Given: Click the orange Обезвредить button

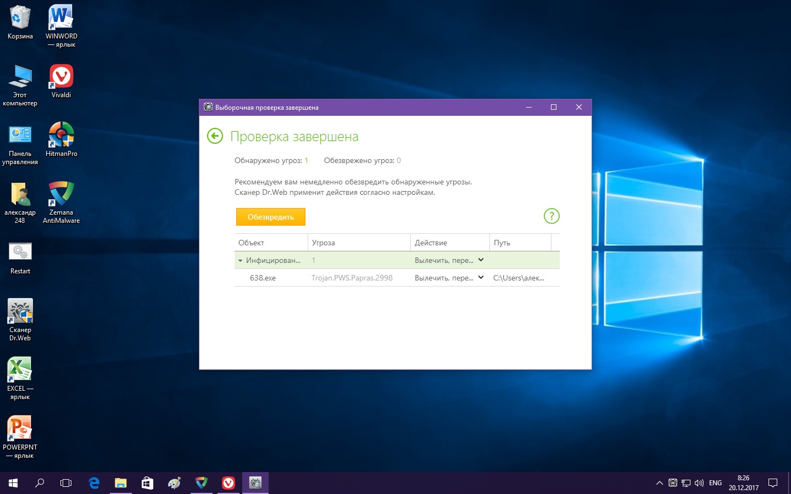Looking at the screenshot, I should (x=271, y=217).
